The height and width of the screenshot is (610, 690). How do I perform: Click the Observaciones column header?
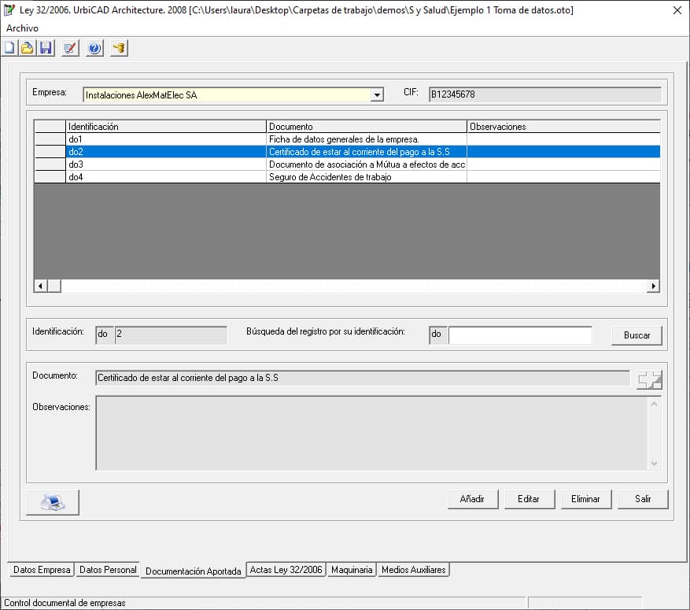coord(563,126)
